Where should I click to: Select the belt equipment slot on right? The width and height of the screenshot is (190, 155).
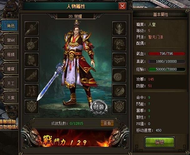[x=119, y=60]
